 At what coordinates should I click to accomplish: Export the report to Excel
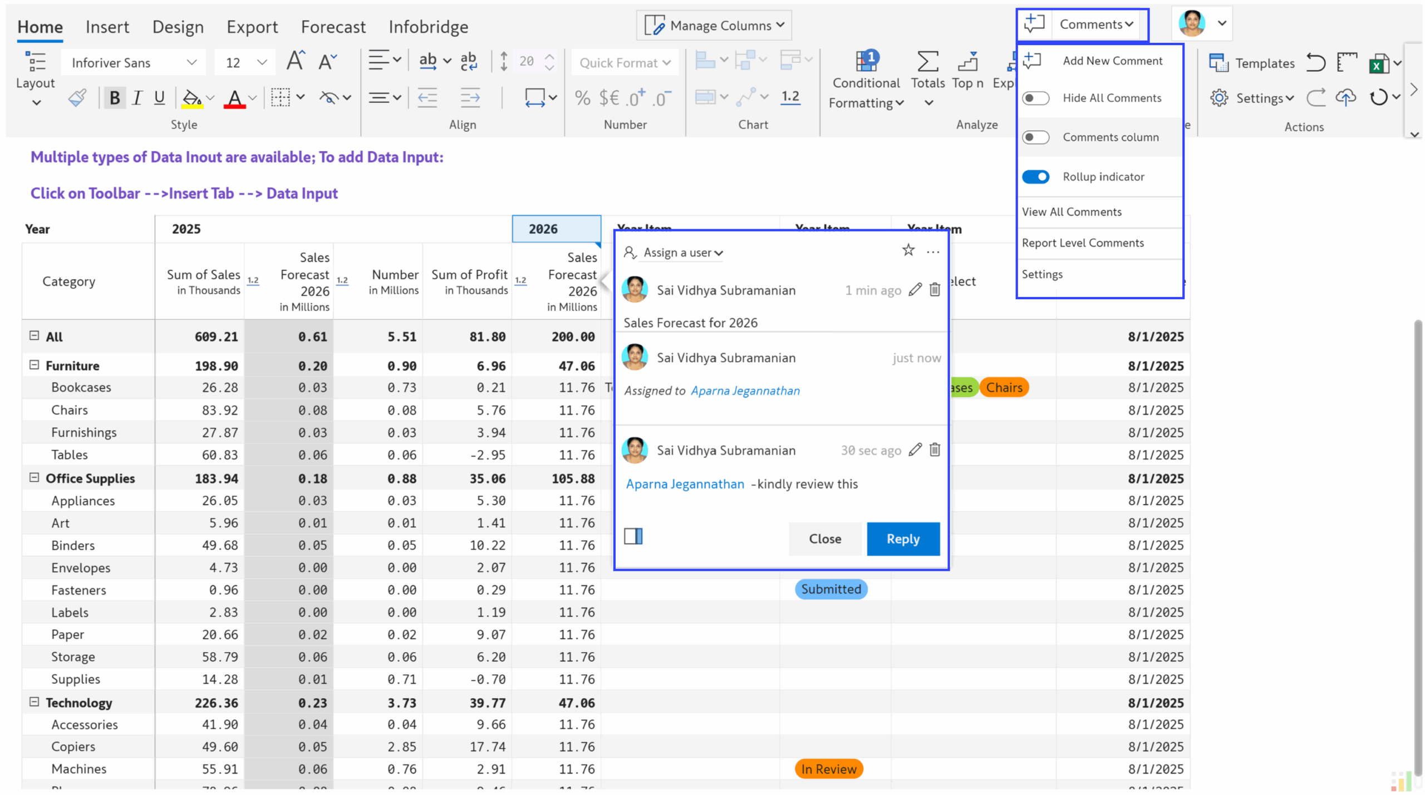1379,63
